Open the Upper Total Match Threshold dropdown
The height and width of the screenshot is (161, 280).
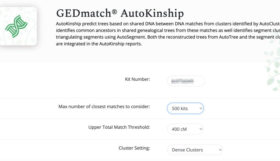[185, 129]
